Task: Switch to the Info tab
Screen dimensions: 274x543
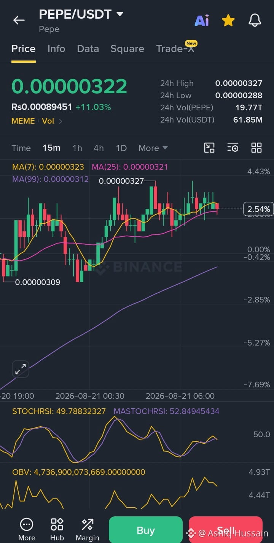Action: click(56, 49)
